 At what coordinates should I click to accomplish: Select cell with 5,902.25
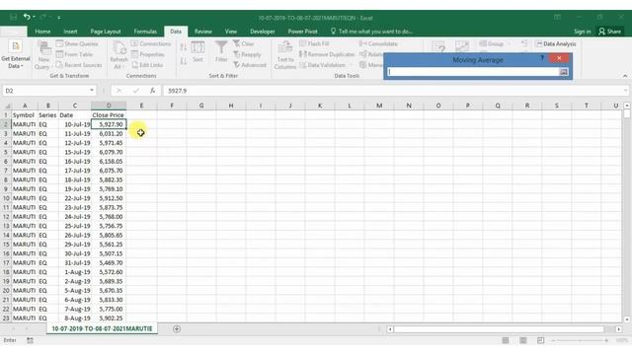point(109,318)
